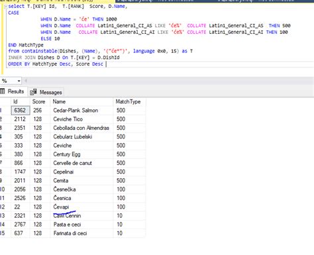Click the Score column header
Screen dimensions: 314x255
(40, 101)
